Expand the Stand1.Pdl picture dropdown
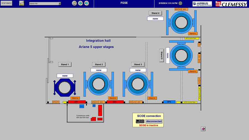 (59, 4)
